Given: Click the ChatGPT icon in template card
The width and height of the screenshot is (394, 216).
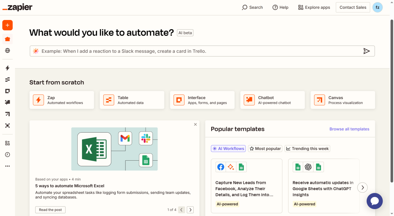Looking at the screenshot, I should (308, 167).
